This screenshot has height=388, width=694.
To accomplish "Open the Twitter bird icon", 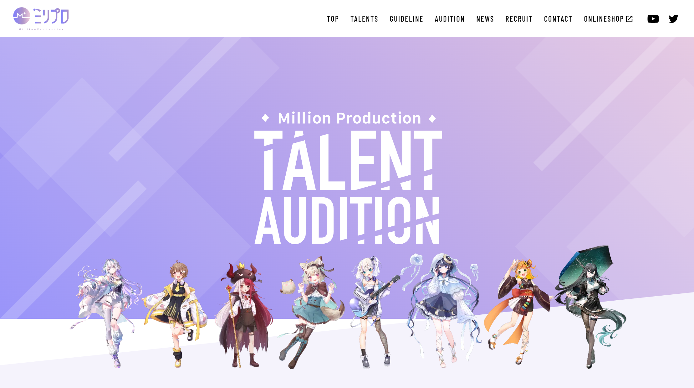I will (x=673, y=19).
